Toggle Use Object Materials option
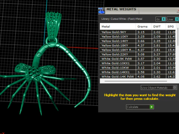 159,87
